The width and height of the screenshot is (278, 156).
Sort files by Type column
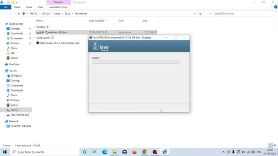click(x=121, y=21)
